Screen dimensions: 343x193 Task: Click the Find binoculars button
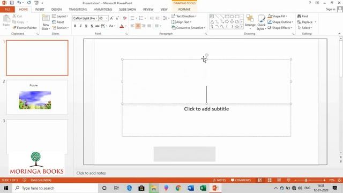click(x=302, y=16)
